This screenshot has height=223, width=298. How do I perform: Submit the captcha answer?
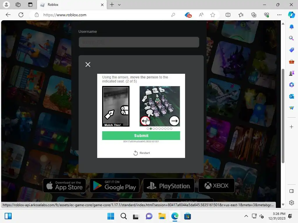coord(141,136)
